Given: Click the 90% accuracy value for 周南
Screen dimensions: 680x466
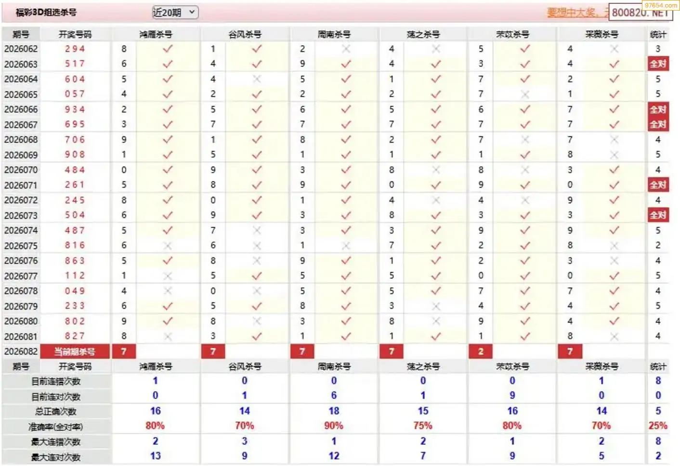Looking at the screenshot, I should pyautogui.click(x=333, y=426).
